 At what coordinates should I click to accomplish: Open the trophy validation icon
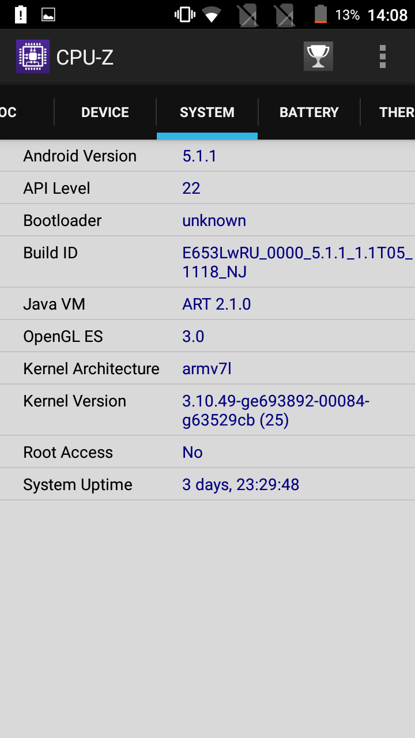click(318, 57)
